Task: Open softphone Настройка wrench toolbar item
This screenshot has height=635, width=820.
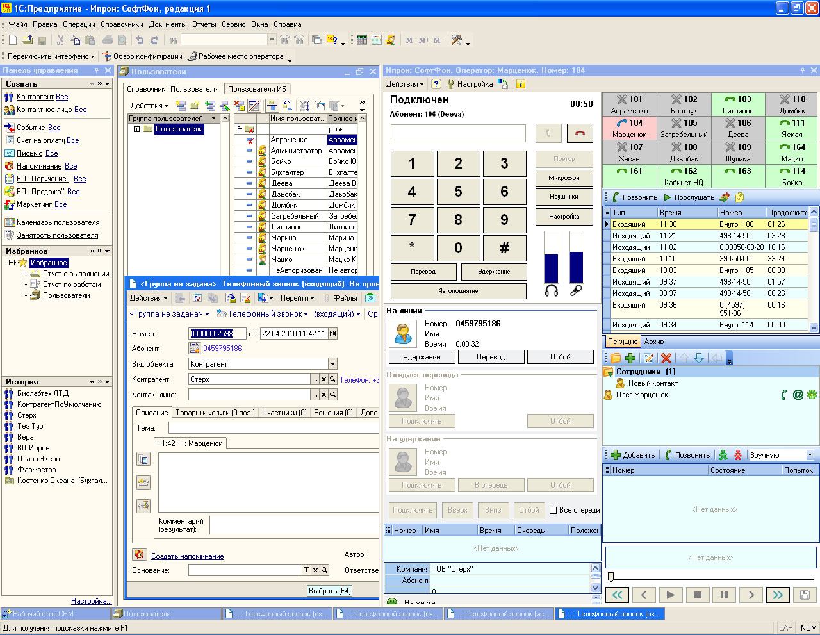Action: pyautogui.click(x=470, y=84)
